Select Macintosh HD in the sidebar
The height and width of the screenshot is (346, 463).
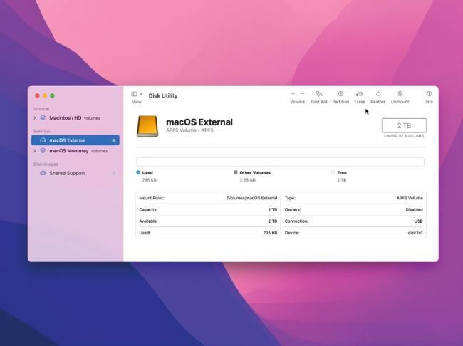(65, 117)
